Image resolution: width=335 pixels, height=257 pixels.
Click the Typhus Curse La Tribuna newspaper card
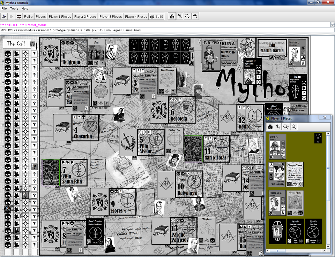pyautogui.click(x=80, y=98)
